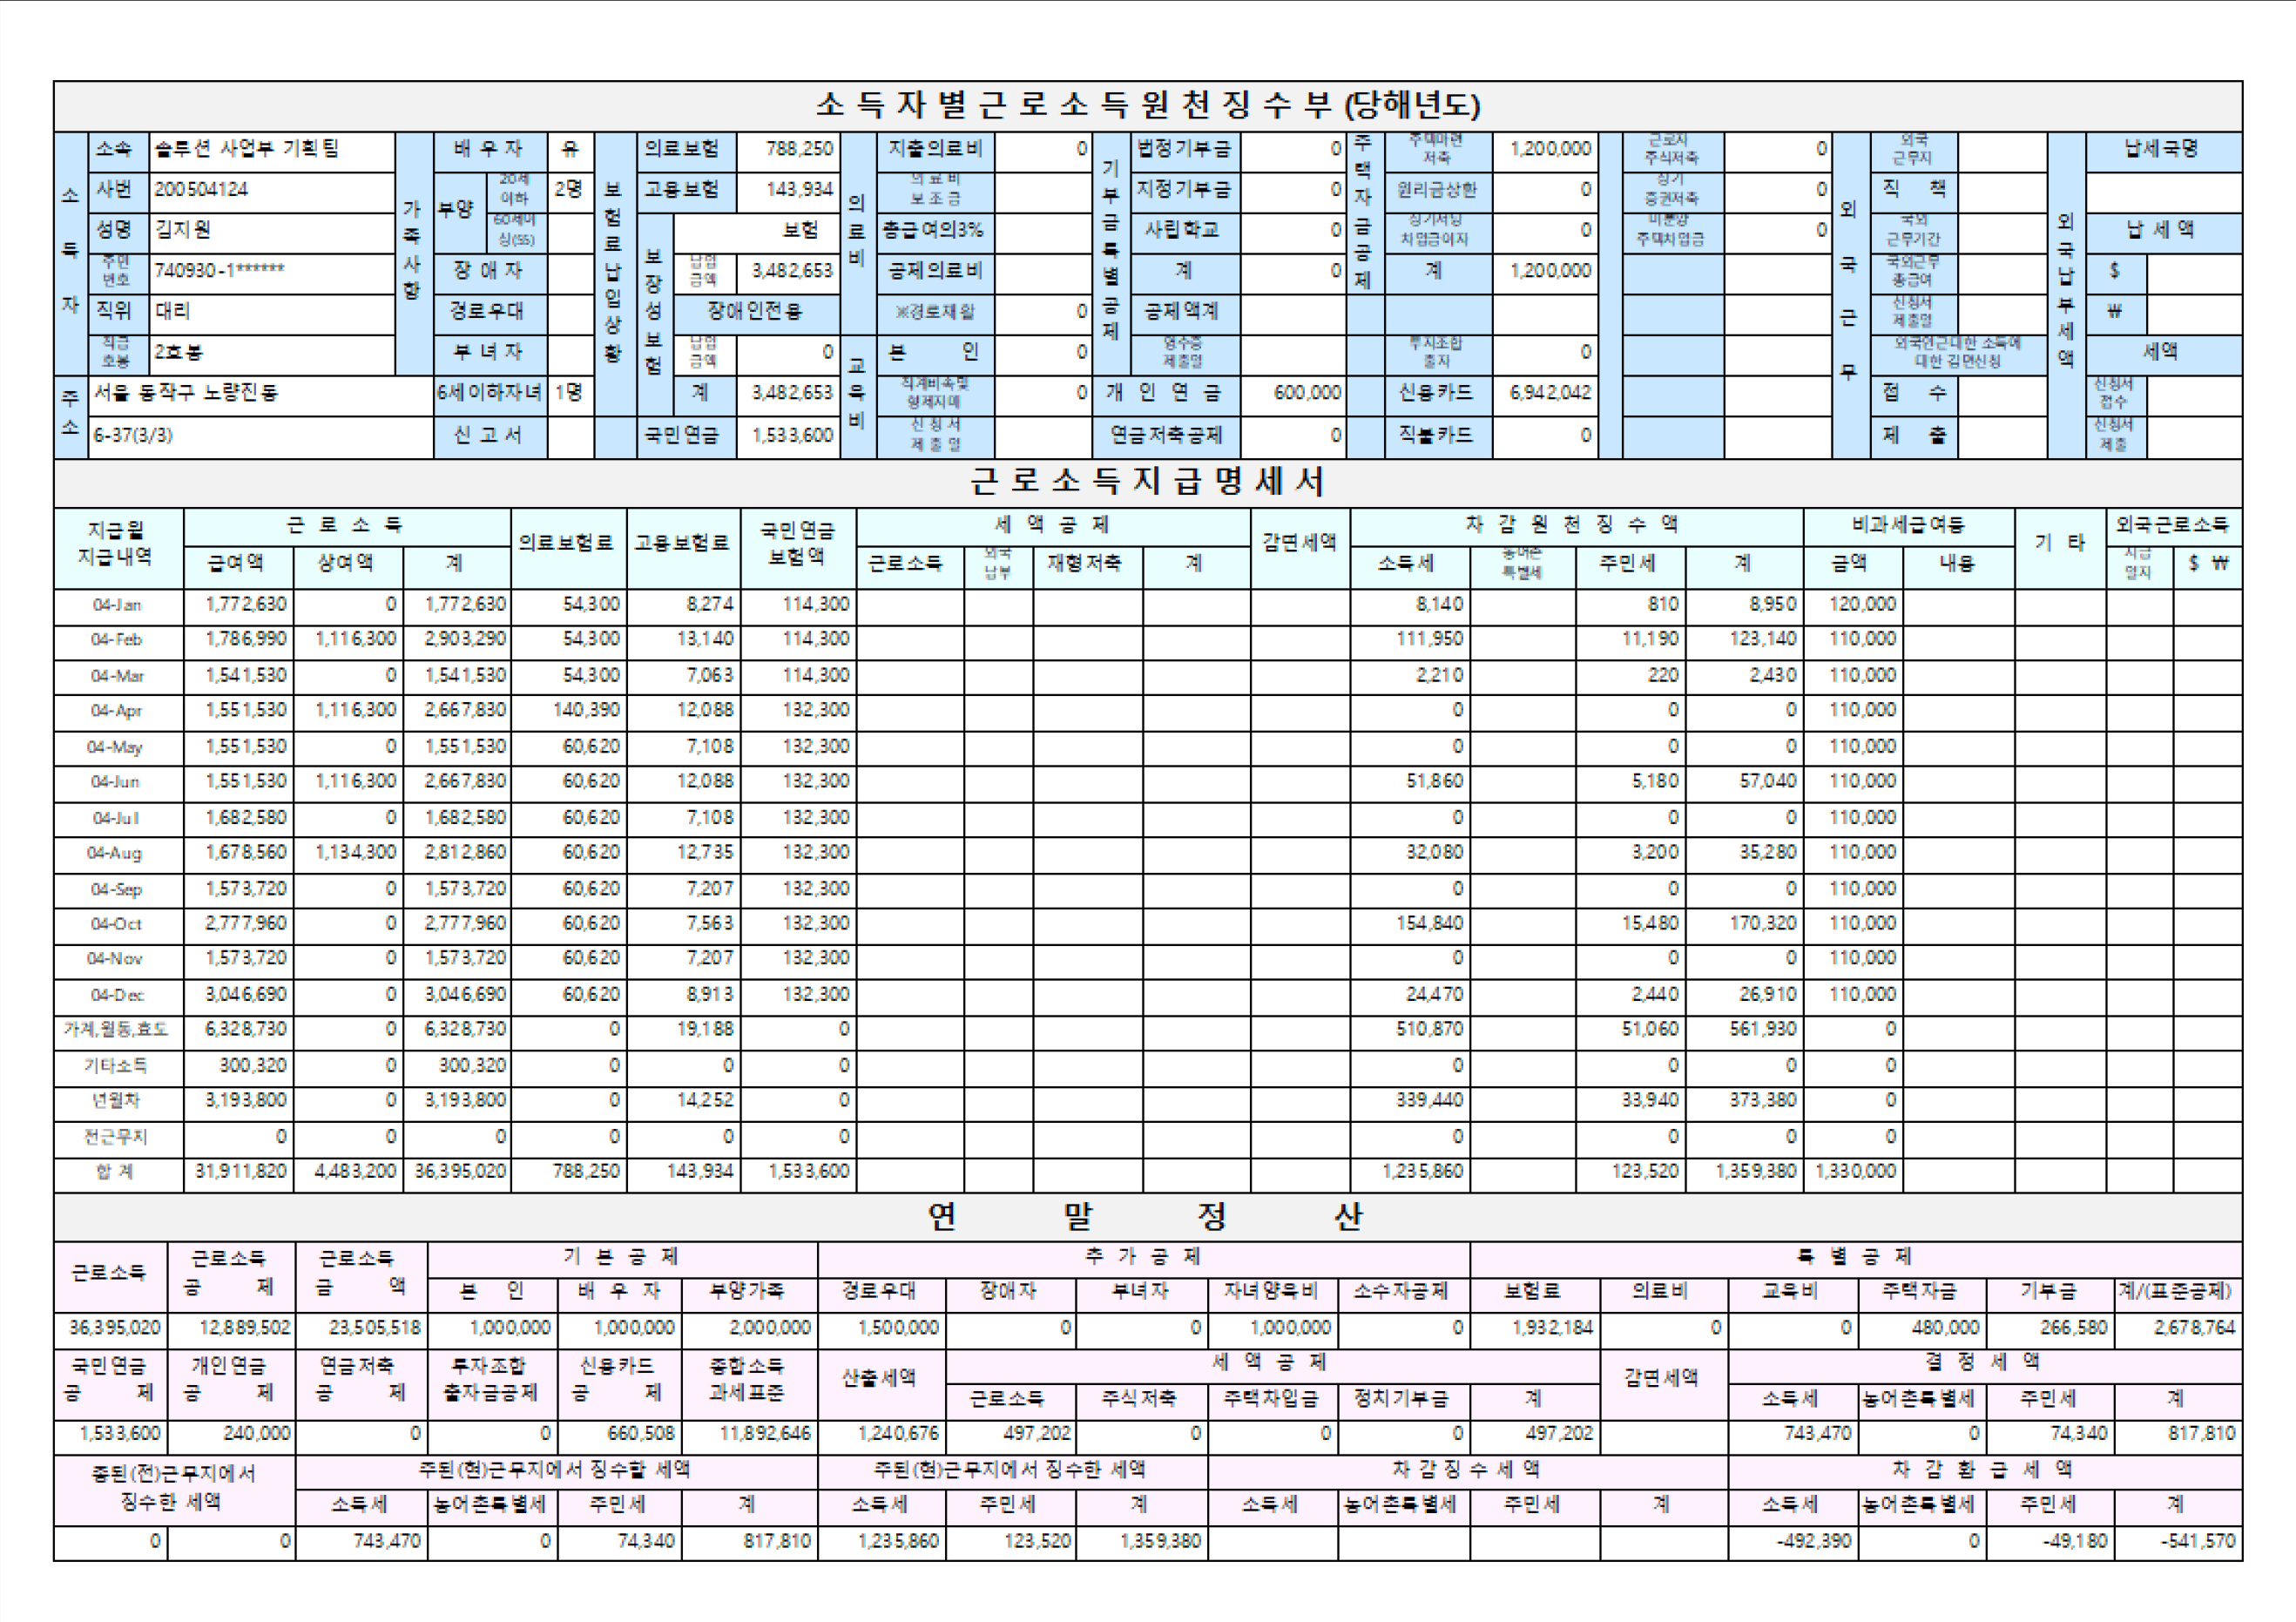
Task: Click the 직위 value 대리
Action: point(172,311)
